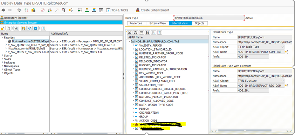Click Collapse All icon in ABAP tree toolbar
Image resolution: width=295 pixels, height=135 pixels.
(135, 33)
